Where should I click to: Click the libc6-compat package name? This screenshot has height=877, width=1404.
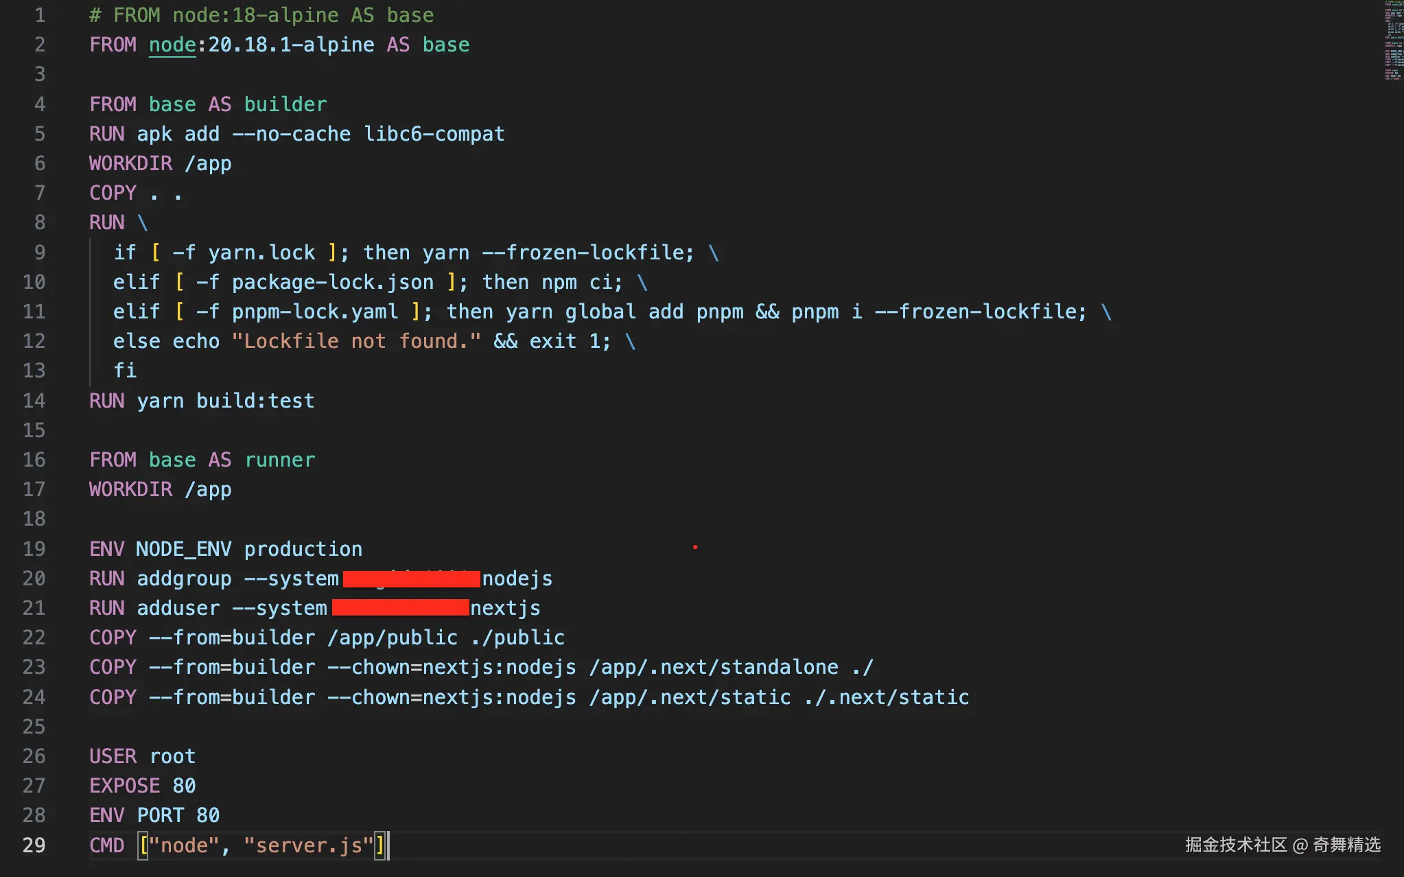coord(434,134)
